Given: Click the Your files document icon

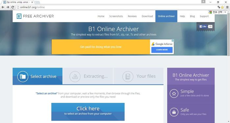Looking at the screenshot, I should tap(128, 77).
